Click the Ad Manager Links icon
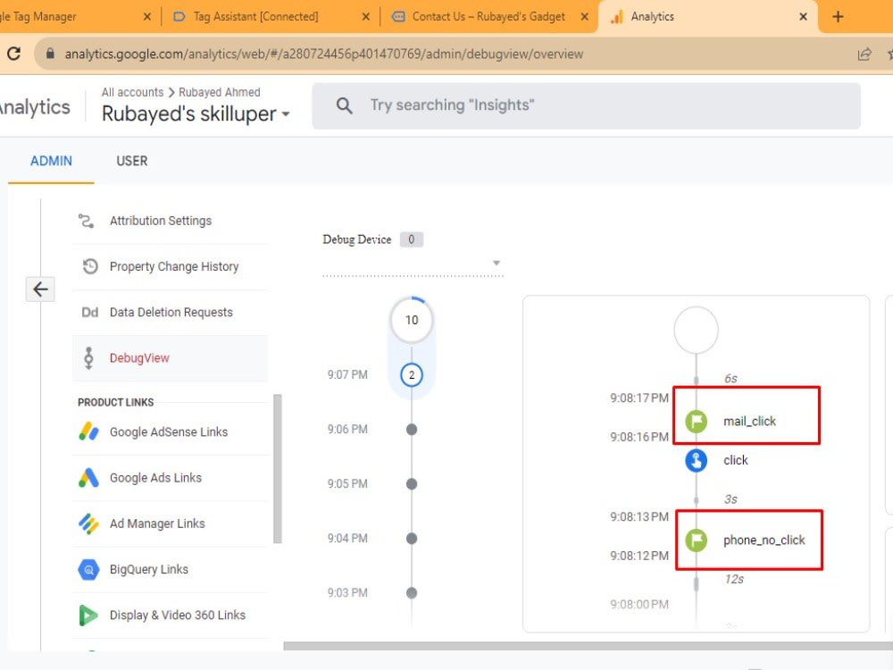 point(89,523)
